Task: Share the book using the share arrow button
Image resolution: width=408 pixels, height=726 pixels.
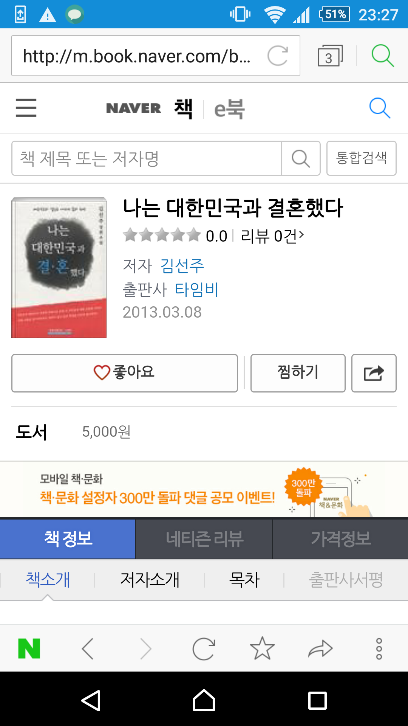Action: [x=374, y=373]
